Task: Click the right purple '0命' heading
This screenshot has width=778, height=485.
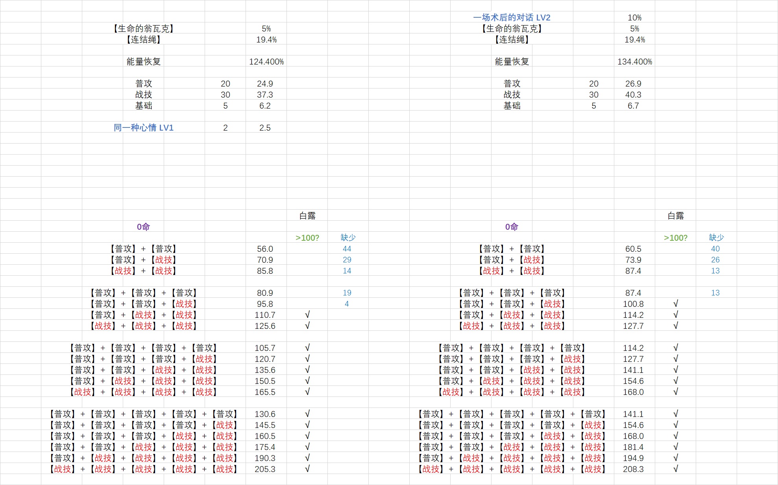Action: (x=512, y=227)
